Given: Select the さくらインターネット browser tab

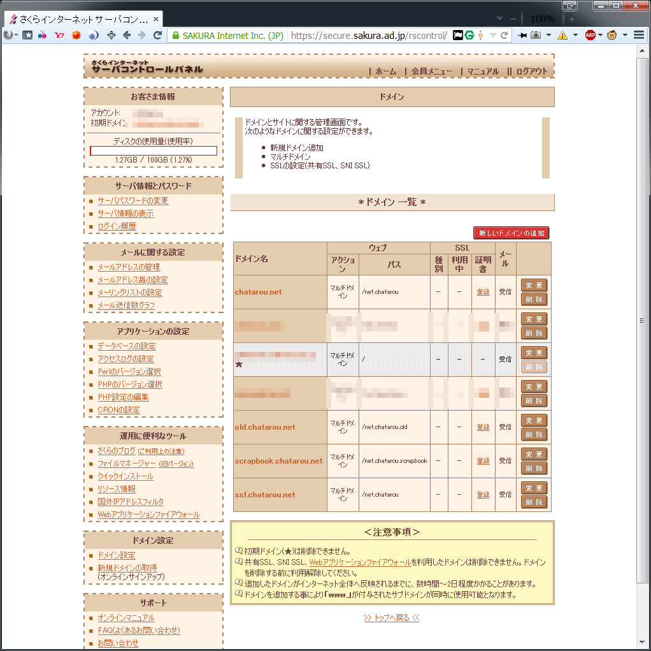Looking at the screenshot, I should (83, 19).
